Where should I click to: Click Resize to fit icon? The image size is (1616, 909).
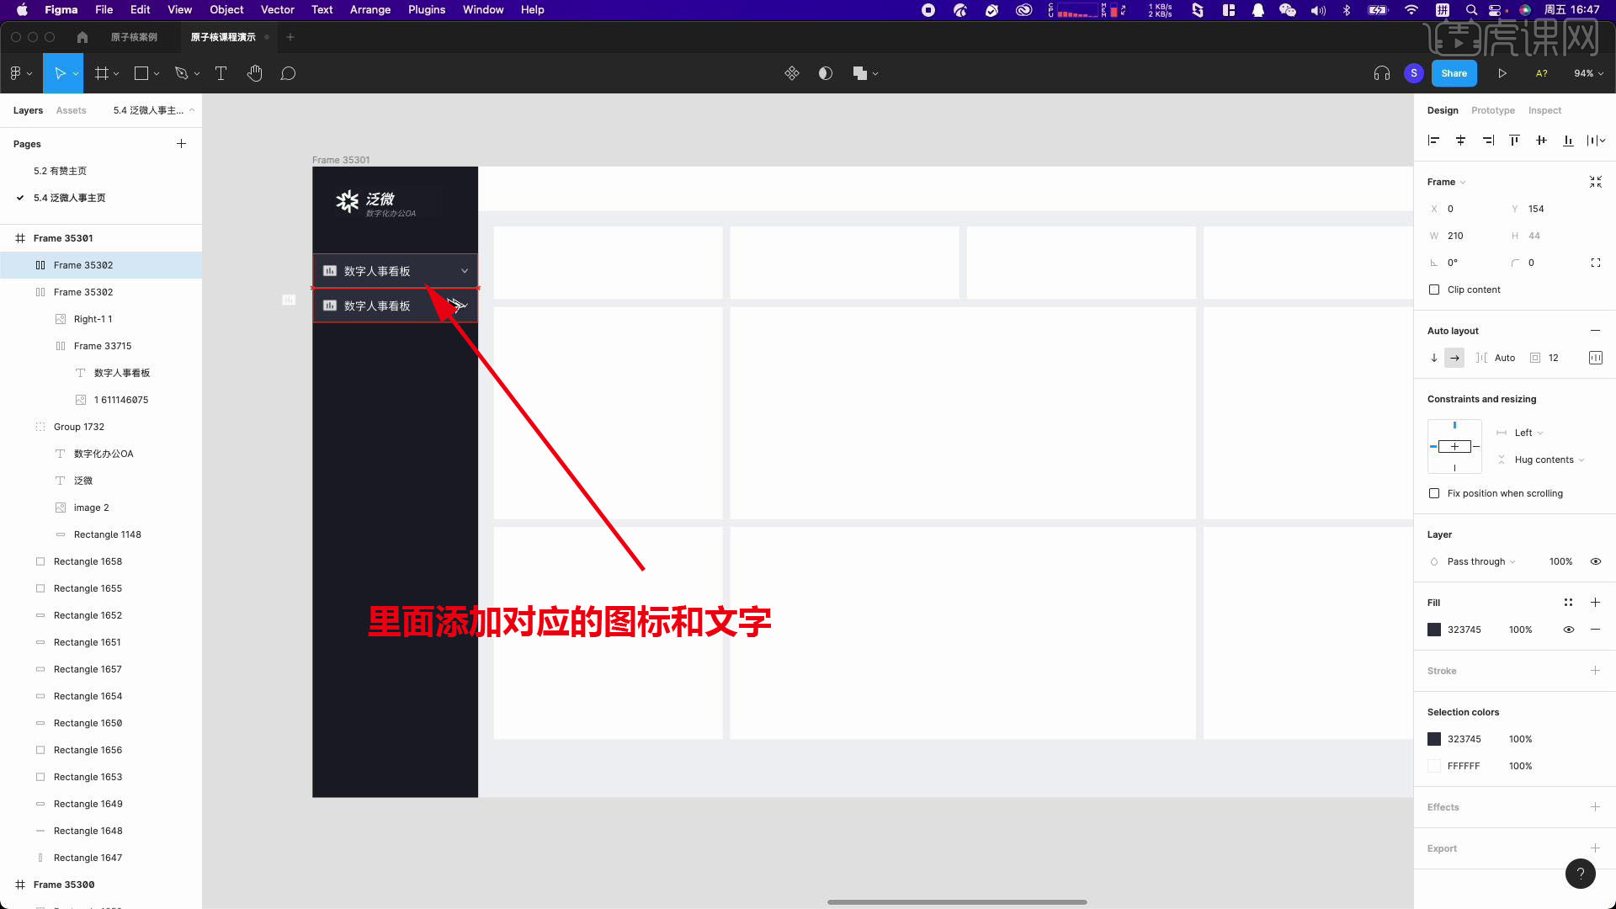(1595, 182)
